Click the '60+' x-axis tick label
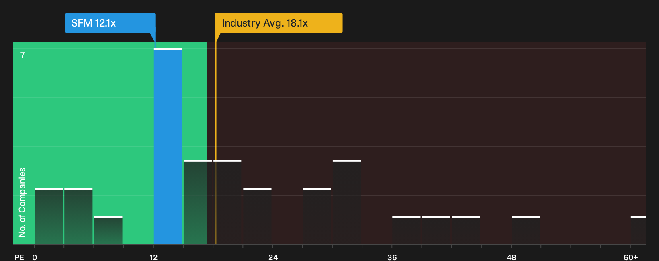This screenshot has height=261, width=659. click(630, 257)
